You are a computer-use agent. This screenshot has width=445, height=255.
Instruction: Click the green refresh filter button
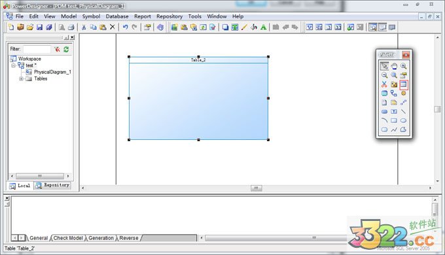(66, 49)
